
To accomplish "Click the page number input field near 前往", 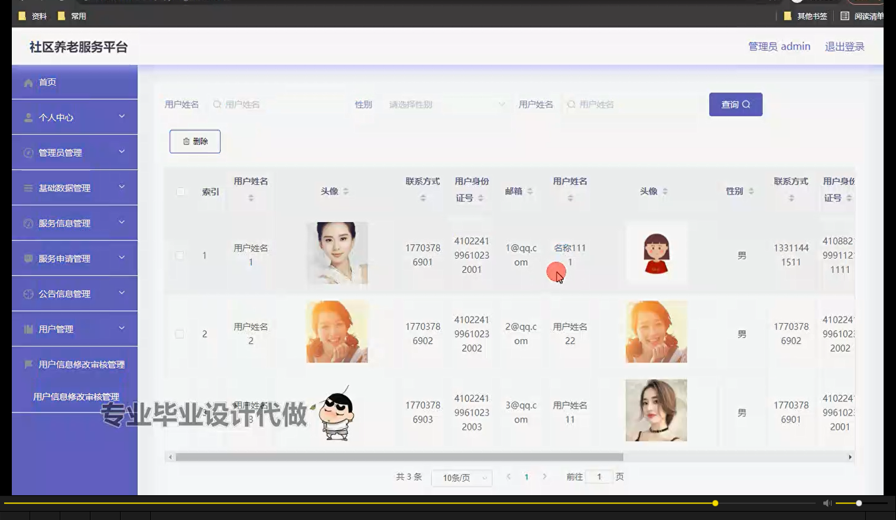I will [x=599, y=476].
